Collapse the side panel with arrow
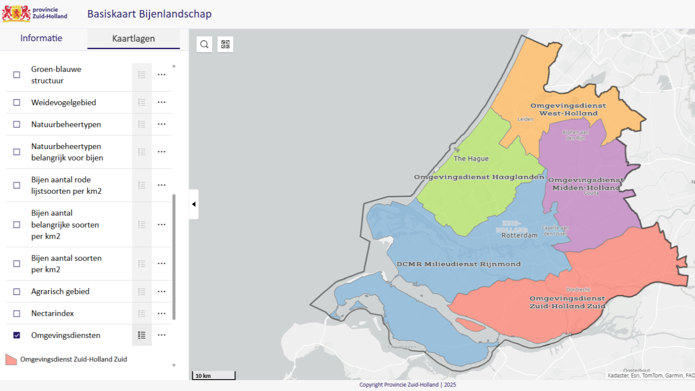695x391 pixels. pyautogui.click(x=194, y=204)
